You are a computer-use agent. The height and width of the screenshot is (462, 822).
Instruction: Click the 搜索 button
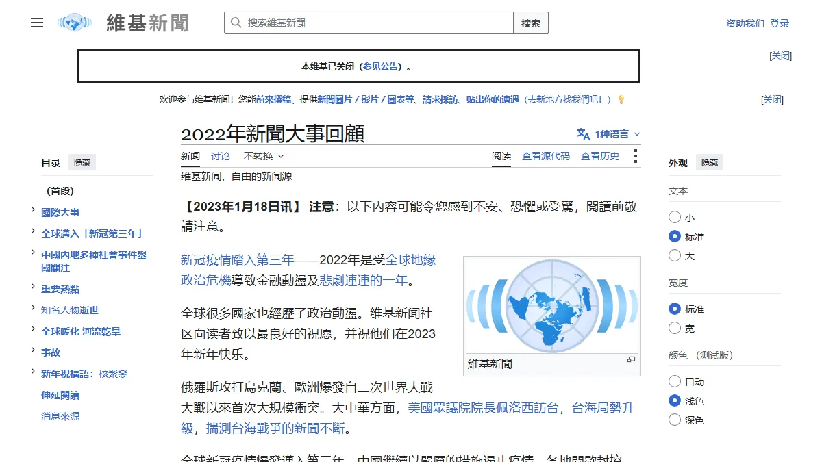click(x=531, y=23)
